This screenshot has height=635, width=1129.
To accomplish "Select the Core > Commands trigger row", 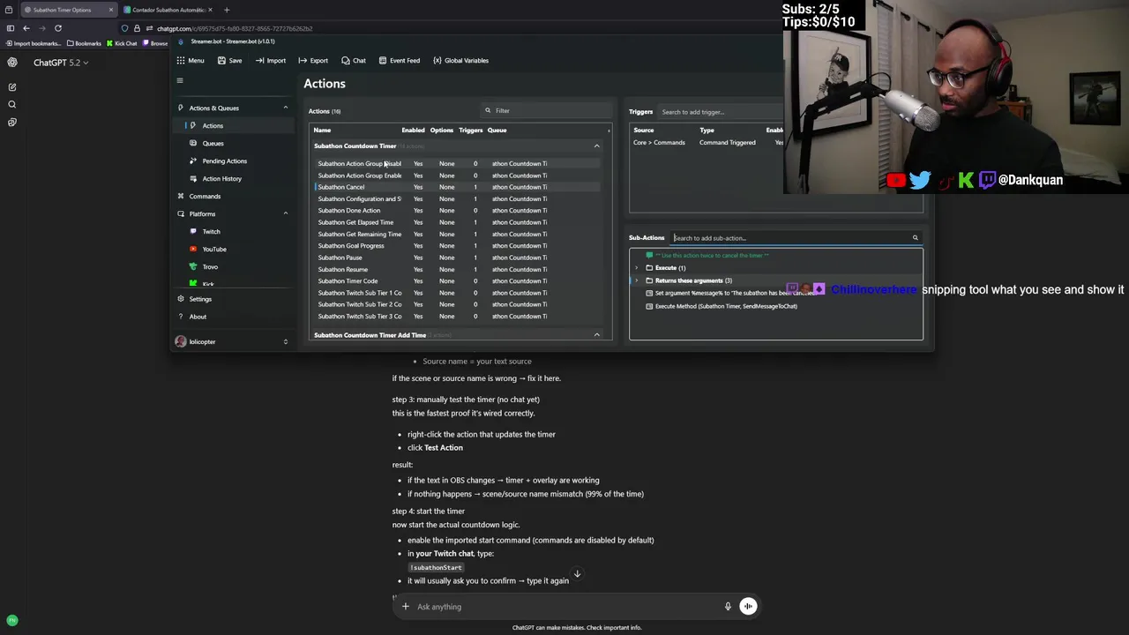I will (x=707, y=142).
